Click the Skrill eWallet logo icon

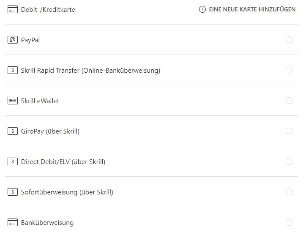13,101
